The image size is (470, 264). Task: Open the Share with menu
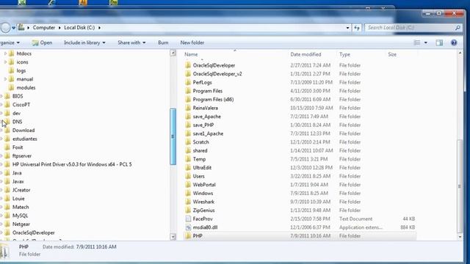(x=131, y=43)
